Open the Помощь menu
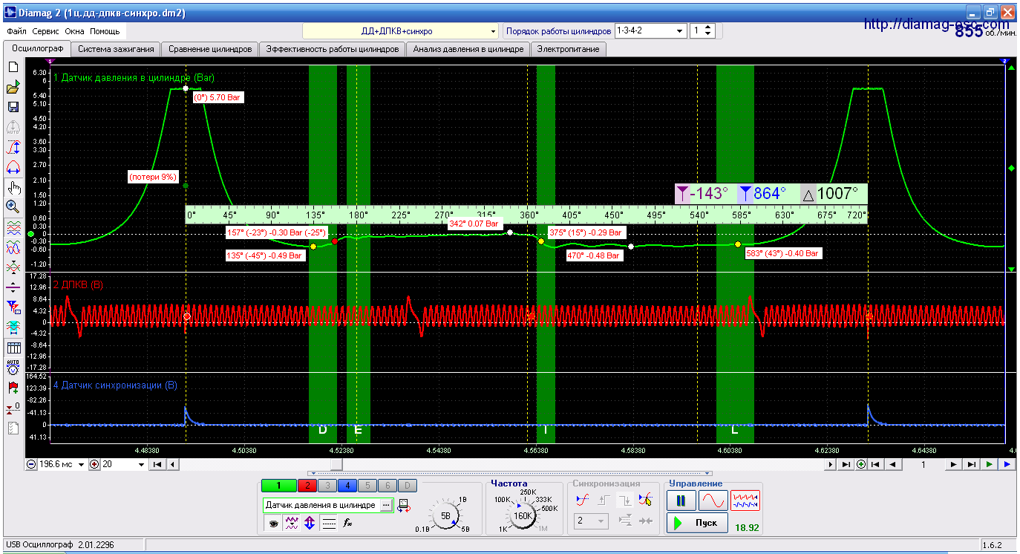Viewport: 1020px width, 554px height. [x=105, y=32]
